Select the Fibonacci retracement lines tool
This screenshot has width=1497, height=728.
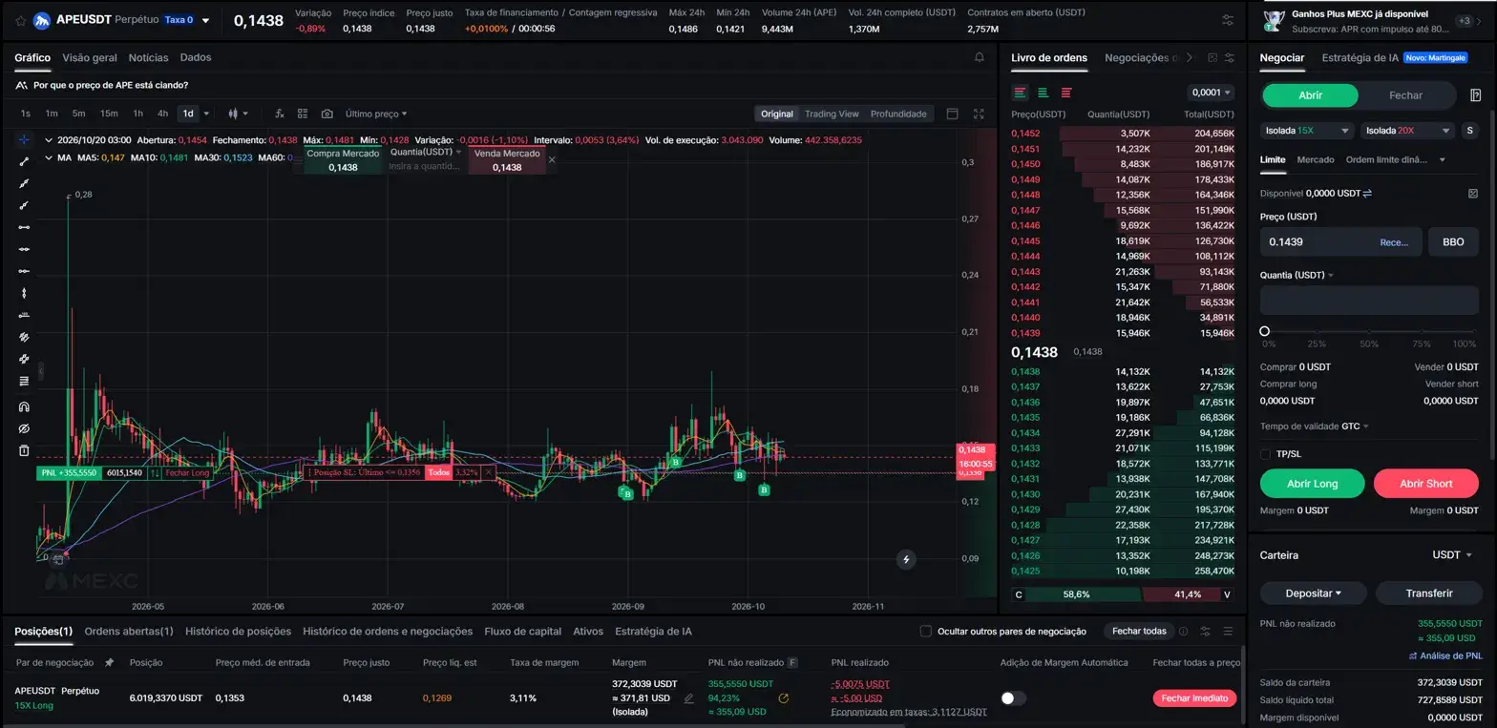pos(25,381)
